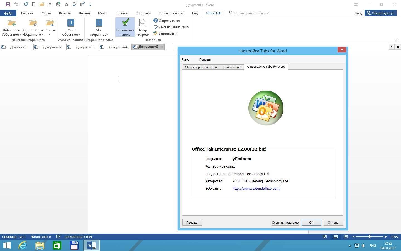Expand the Customize Quick Access Toolbar arrow

coord(90,5)
